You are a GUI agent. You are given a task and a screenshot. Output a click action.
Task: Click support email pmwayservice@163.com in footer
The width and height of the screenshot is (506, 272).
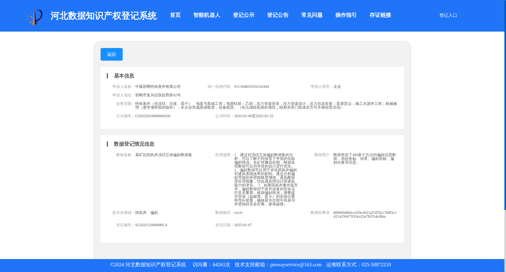(296, 265)
